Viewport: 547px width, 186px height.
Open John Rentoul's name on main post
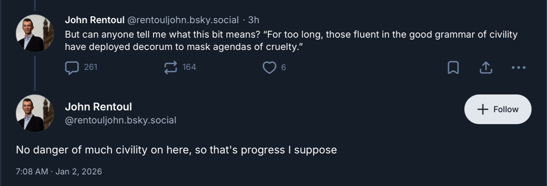coord(98,107)
